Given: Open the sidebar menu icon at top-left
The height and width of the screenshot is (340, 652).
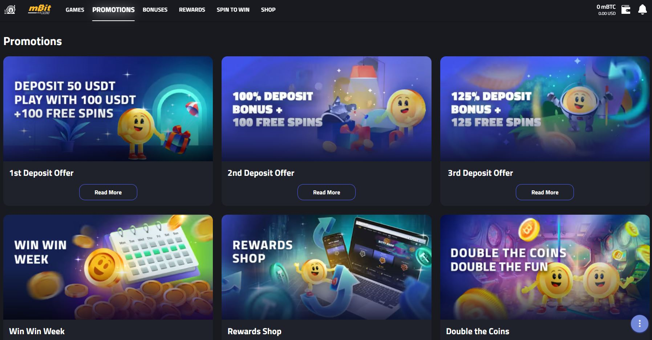Looking at the screenshot, I should pos(10,10).
